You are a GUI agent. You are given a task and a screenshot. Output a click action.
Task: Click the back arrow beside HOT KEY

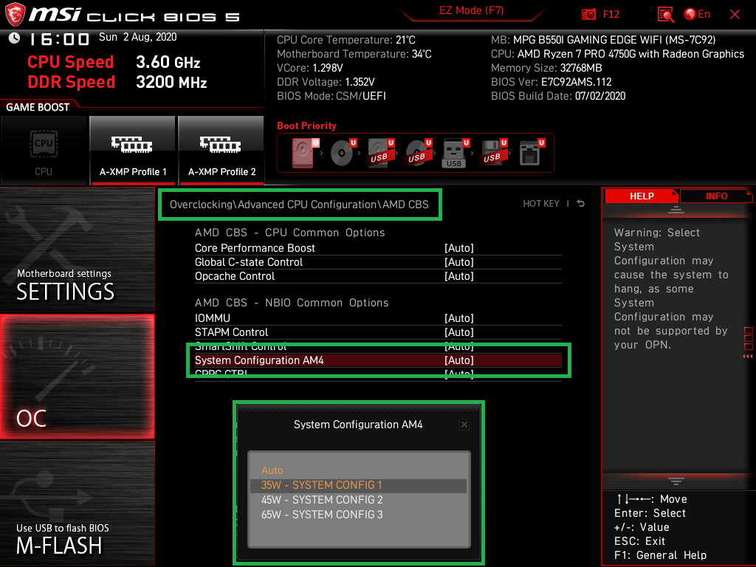(x=581, y=204)
